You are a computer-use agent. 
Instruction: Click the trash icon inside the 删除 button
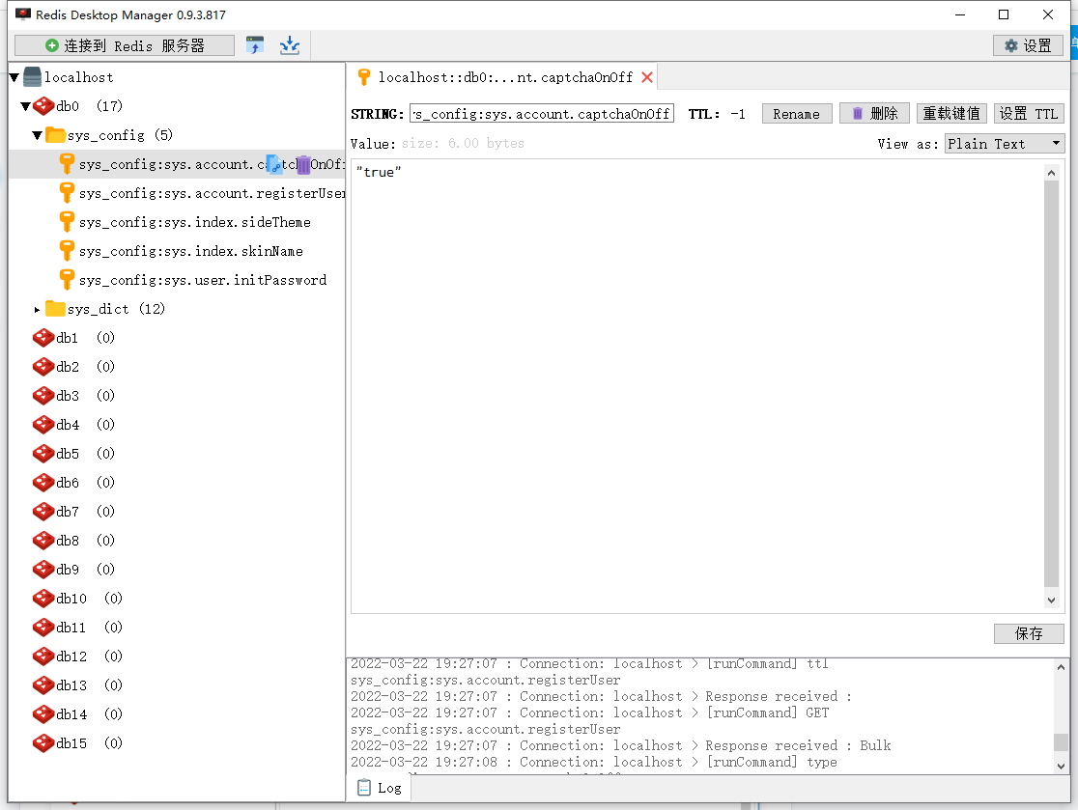[x=859, y=113]
